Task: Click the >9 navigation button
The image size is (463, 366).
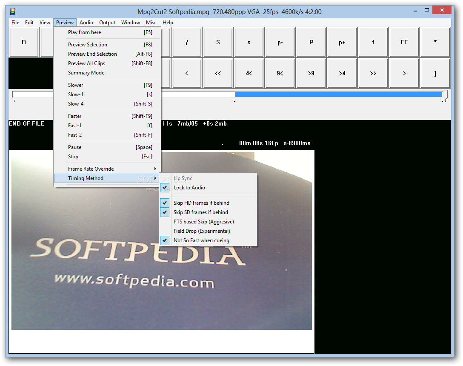Action: [311, 73]
